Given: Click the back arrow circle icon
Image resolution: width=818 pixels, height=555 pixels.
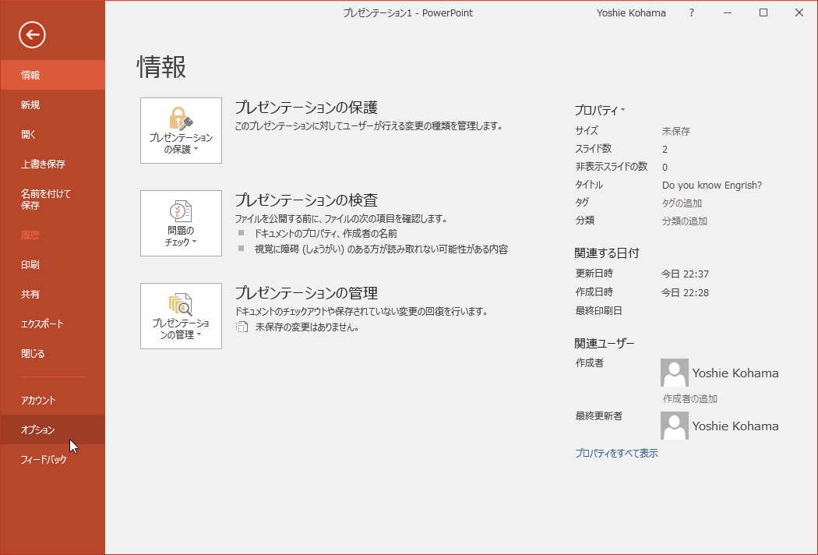Looking at the screenshot, I should pos(32,35).
